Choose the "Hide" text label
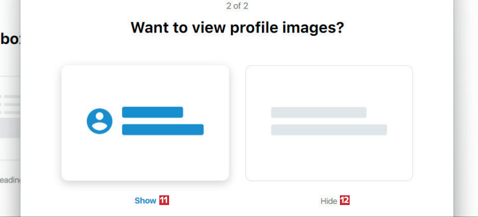 pos(328,201)
